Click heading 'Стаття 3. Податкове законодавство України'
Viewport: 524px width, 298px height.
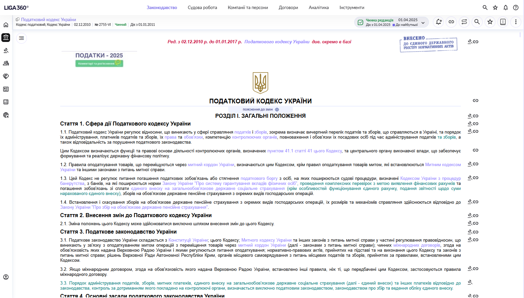pyautogui.click(x=118, y=232)
